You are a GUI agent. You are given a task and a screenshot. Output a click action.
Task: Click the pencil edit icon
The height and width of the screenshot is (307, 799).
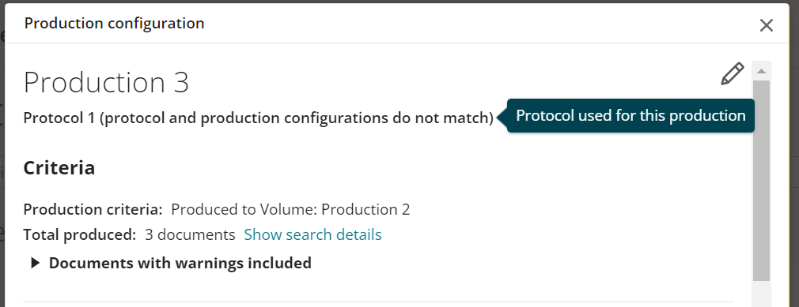click(x=733, y=74)
